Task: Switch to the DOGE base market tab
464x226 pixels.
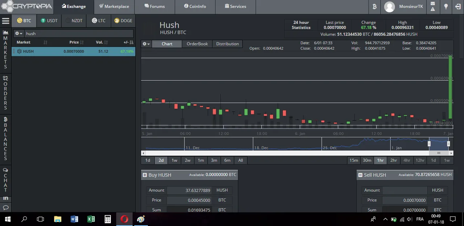Action: (123, 21)
